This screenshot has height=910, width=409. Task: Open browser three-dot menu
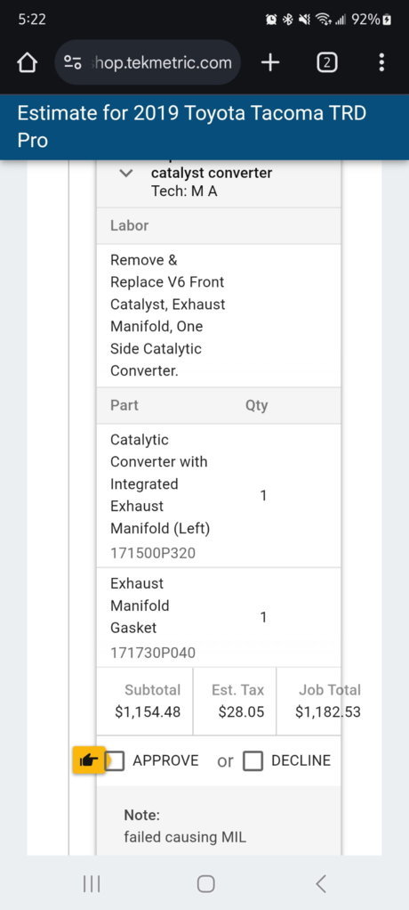click(x=381, y=62)
